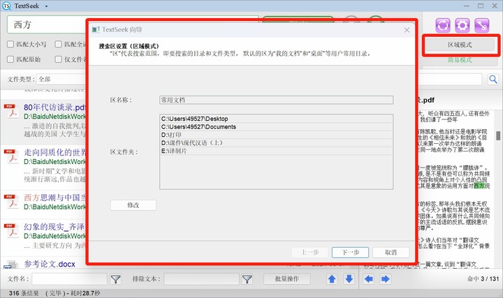Click the third purple icon at top right
This screenshot has height=298, width=503.
point(481,25)
